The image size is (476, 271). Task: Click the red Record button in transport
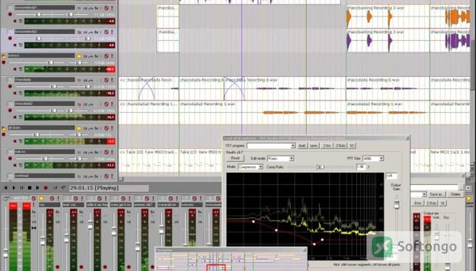[46, 188]
